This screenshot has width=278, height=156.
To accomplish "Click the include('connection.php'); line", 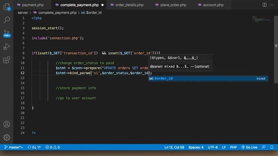I will (58, 38).
